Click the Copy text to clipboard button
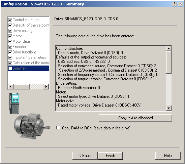Viewport: 185px width, 164px height. point(135,118)
